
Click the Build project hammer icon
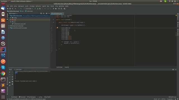pyautogui.click(x=21, y=9)
